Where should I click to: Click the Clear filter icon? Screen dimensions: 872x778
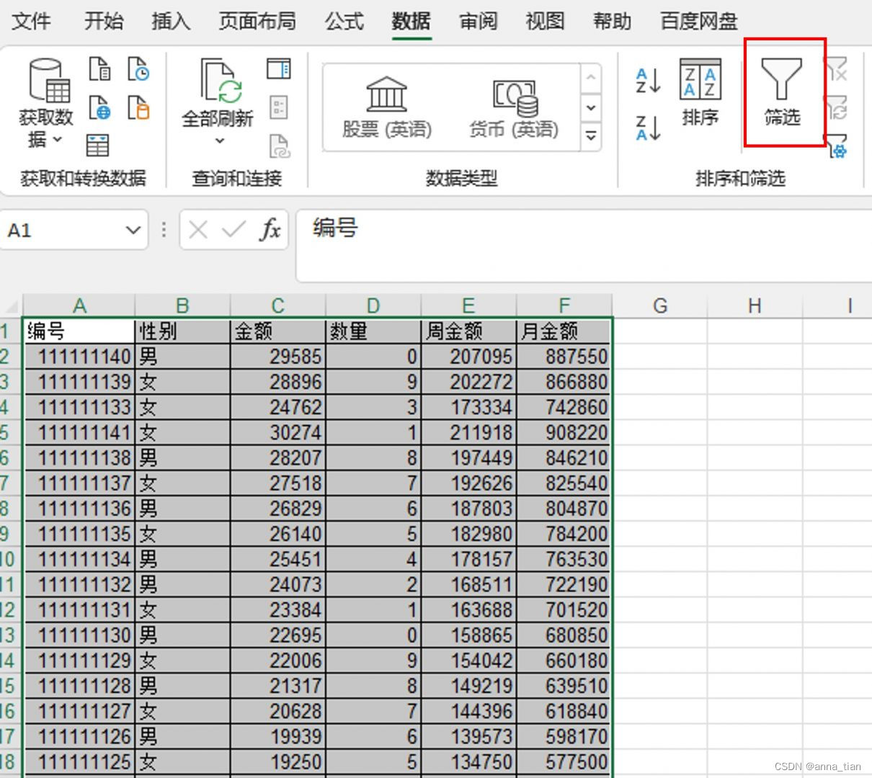pyautogui.click(x=836, y=70)
